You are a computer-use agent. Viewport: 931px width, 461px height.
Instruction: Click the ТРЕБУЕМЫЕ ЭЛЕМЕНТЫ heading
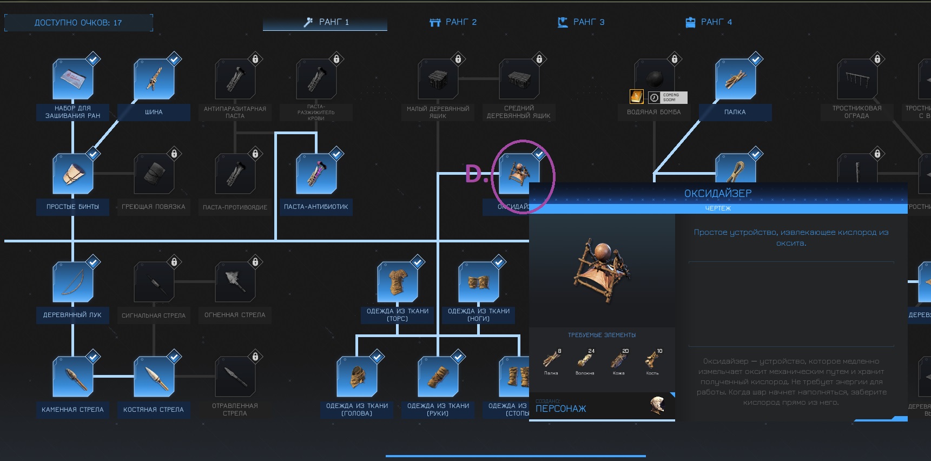[x=602, y=335]
